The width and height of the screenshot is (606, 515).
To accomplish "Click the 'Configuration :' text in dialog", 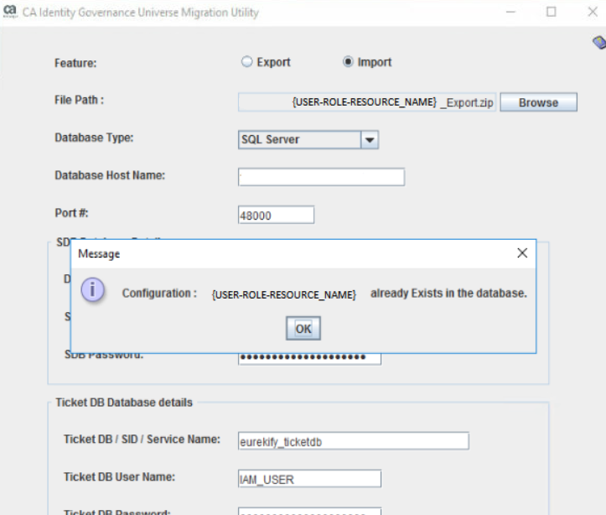I will [x=159, y=294].
